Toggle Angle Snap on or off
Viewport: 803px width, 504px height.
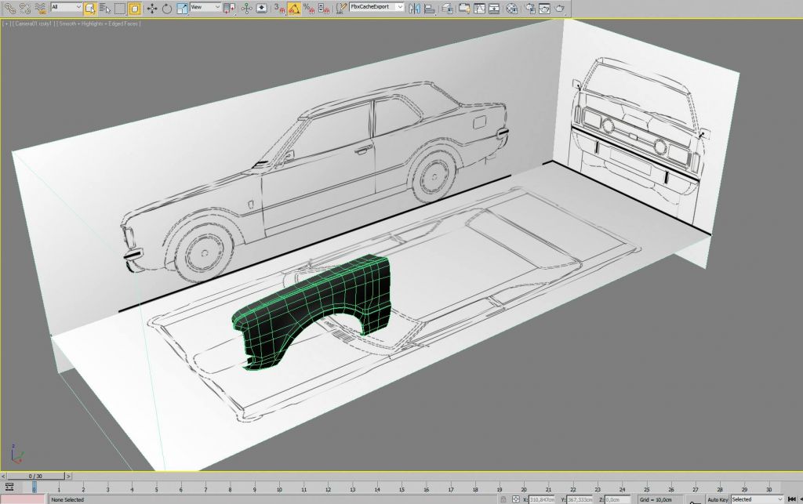coord(294,8)
